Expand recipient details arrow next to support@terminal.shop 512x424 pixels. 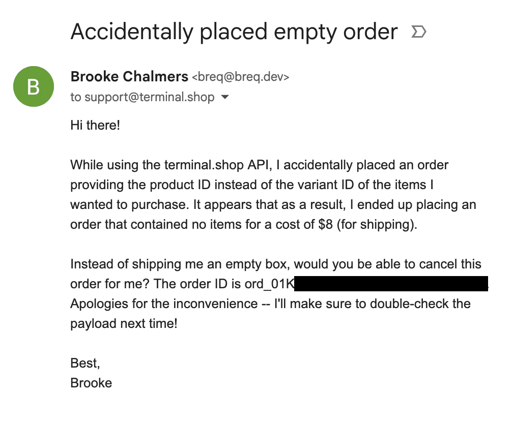(x=225, y=97)
